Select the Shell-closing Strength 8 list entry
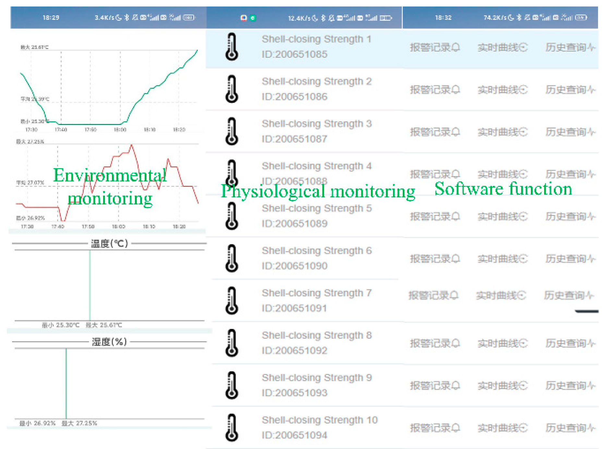 (x=316, y=343)
